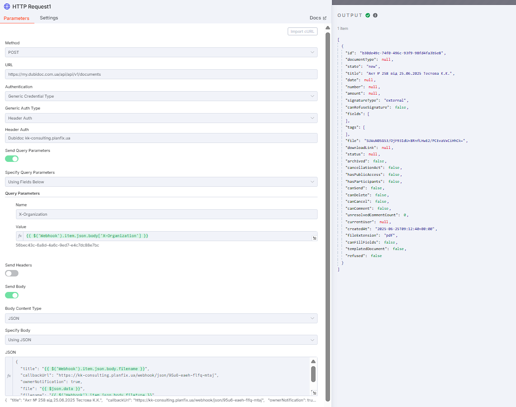This screenshot has width=516, height=407.
Task: Click the "refused" false value in output
Action: click(x=376, y=256)
